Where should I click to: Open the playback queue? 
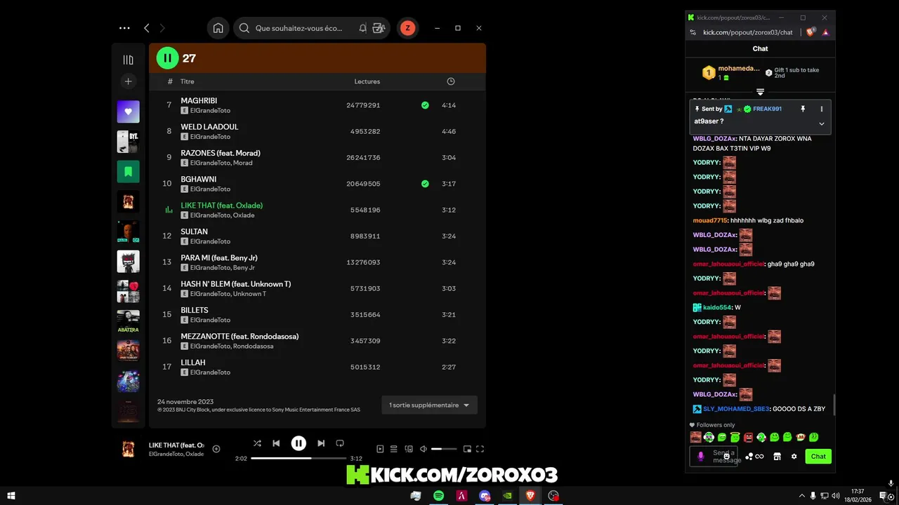[394, 449]
